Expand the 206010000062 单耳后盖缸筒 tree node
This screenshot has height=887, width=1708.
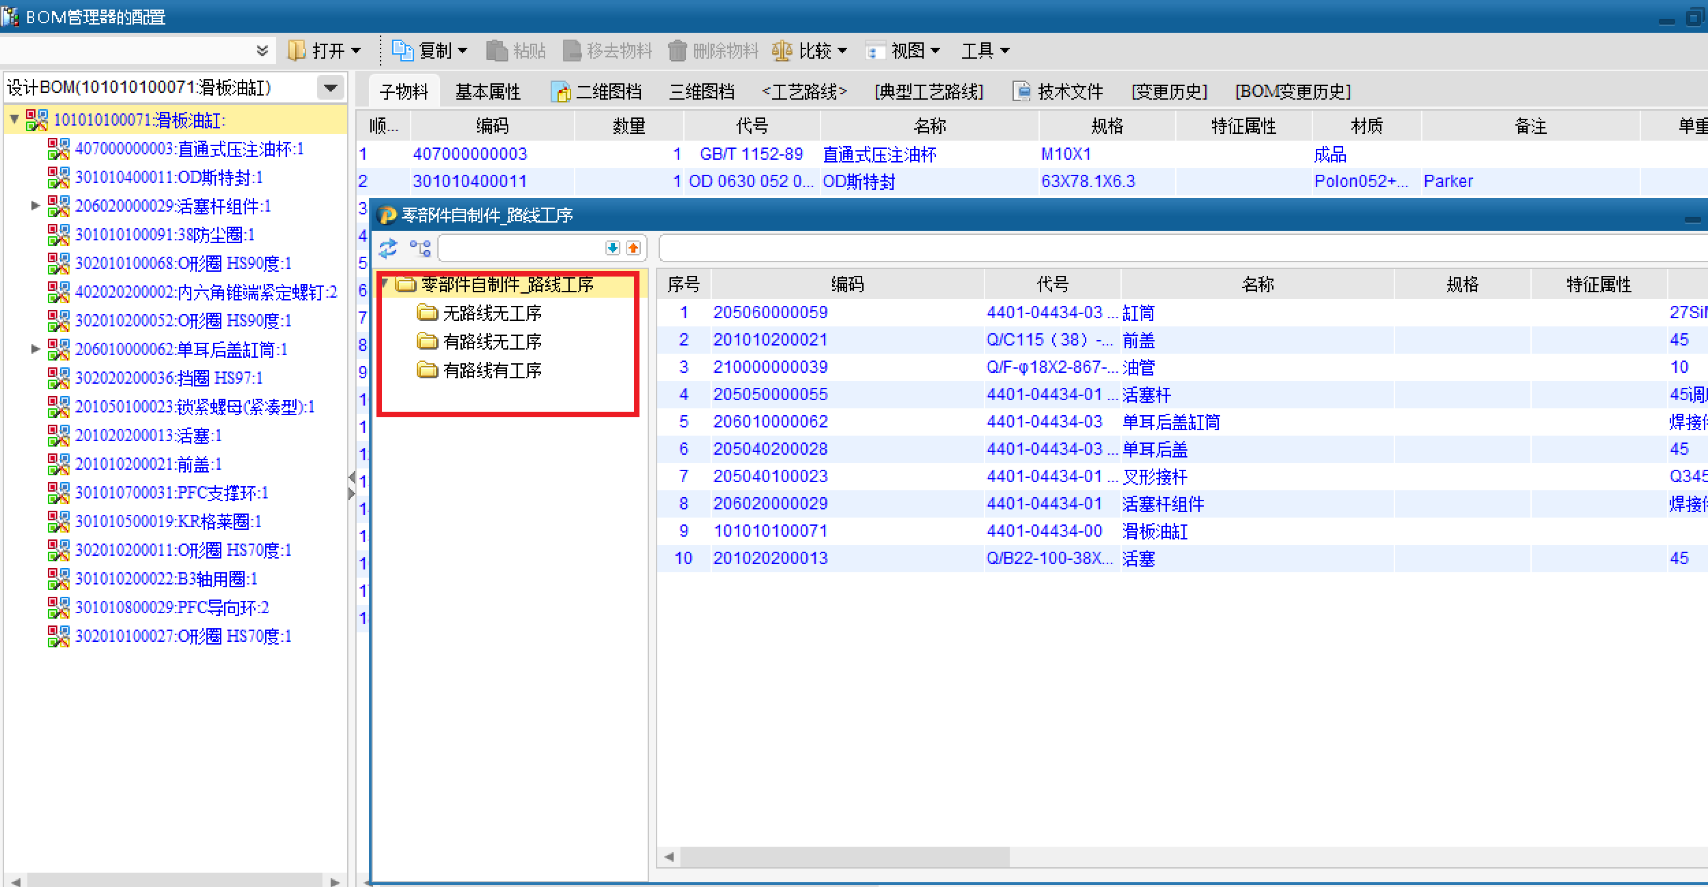36,349
